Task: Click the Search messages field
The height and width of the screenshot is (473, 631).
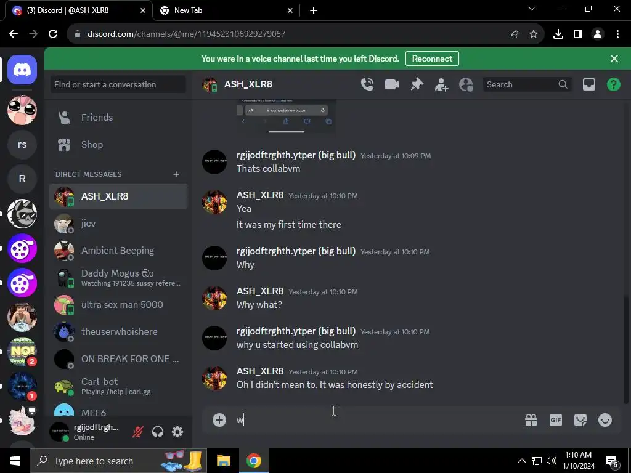Action: 527,84
